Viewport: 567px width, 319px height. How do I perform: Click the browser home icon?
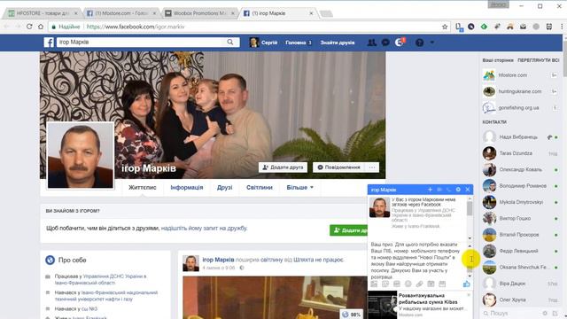pos(41,27)
